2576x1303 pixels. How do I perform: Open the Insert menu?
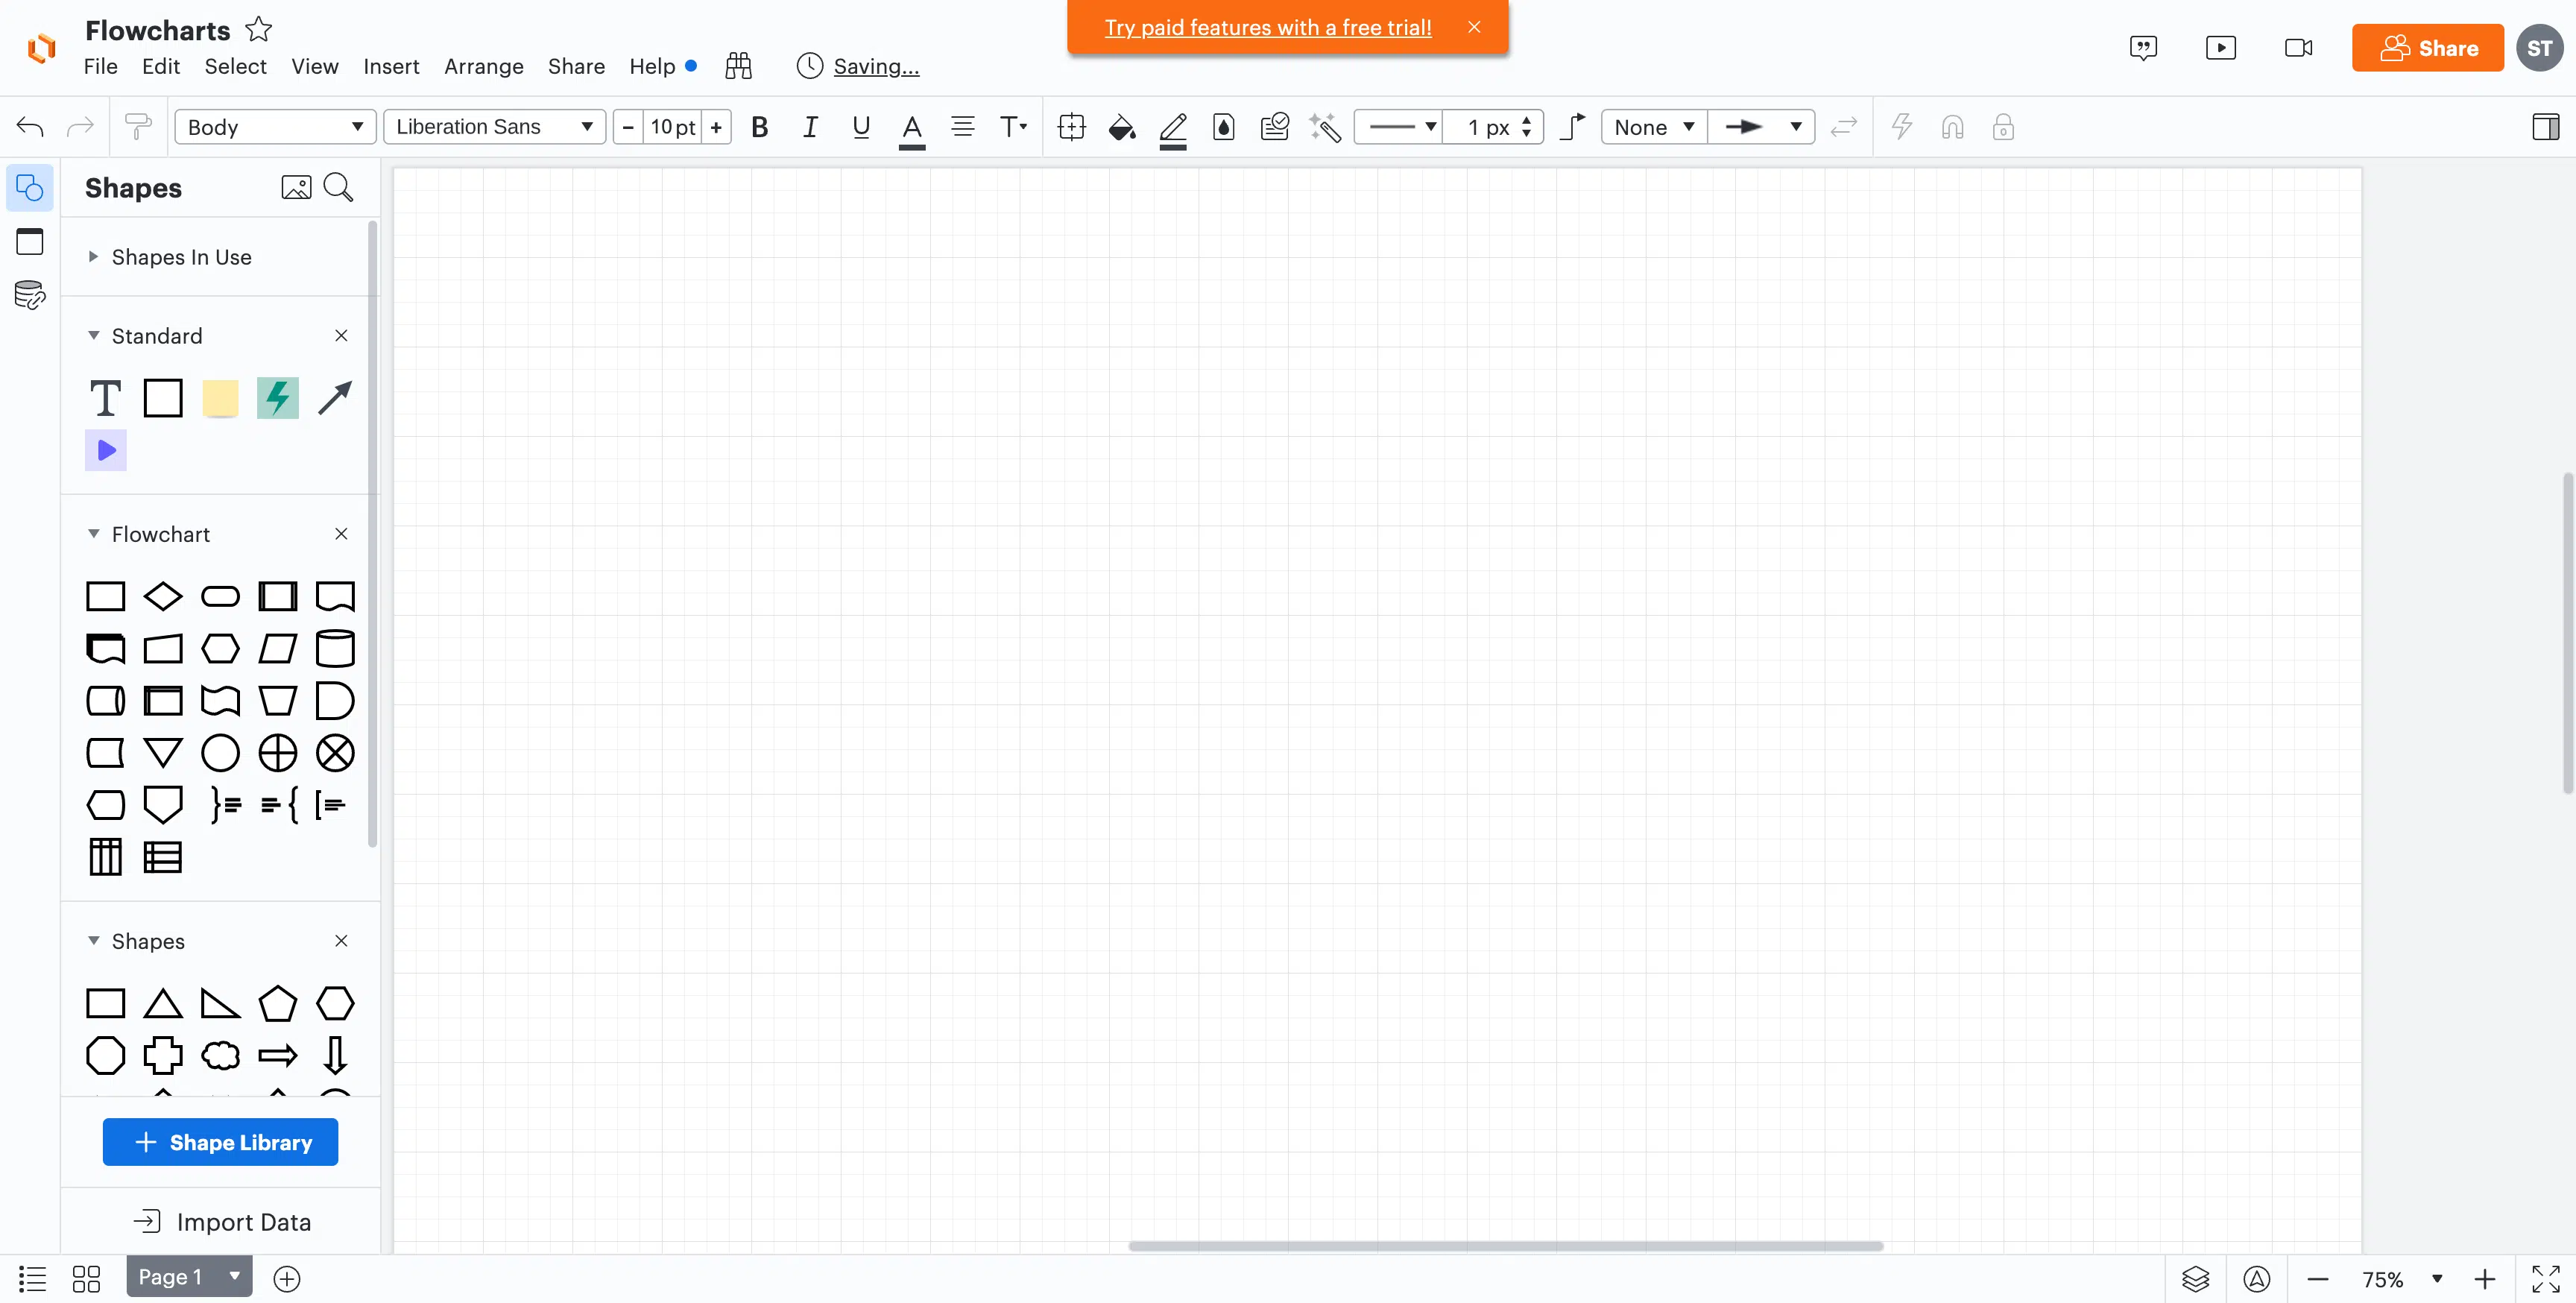[x=390, y=66]
